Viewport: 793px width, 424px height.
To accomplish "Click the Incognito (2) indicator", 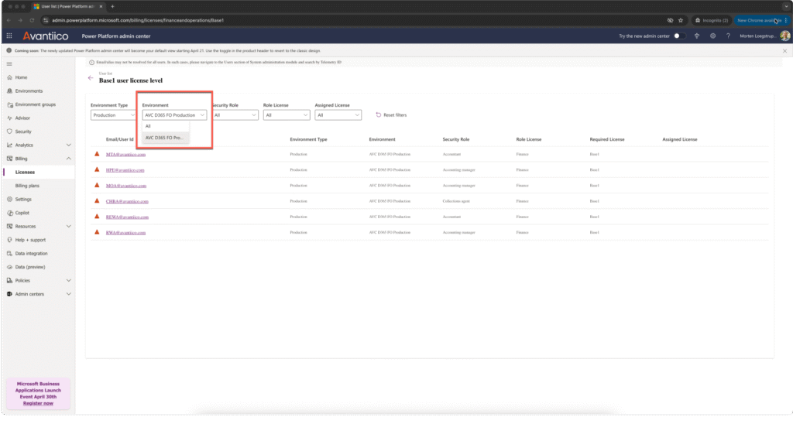I will pyautogui.click(x=712, y=20).
